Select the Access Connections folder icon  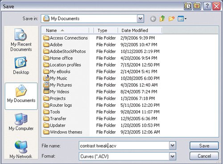click(x=46, y=38)
